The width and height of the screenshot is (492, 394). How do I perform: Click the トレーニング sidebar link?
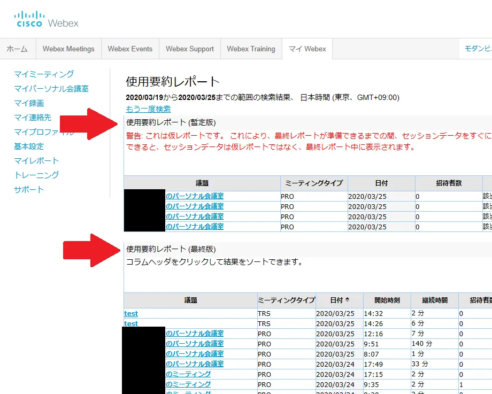pyautogui.click(x=36, y=175)
